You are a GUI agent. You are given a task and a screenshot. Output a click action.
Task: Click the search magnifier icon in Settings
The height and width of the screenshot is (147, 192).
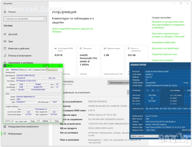(x=44, y=19)
